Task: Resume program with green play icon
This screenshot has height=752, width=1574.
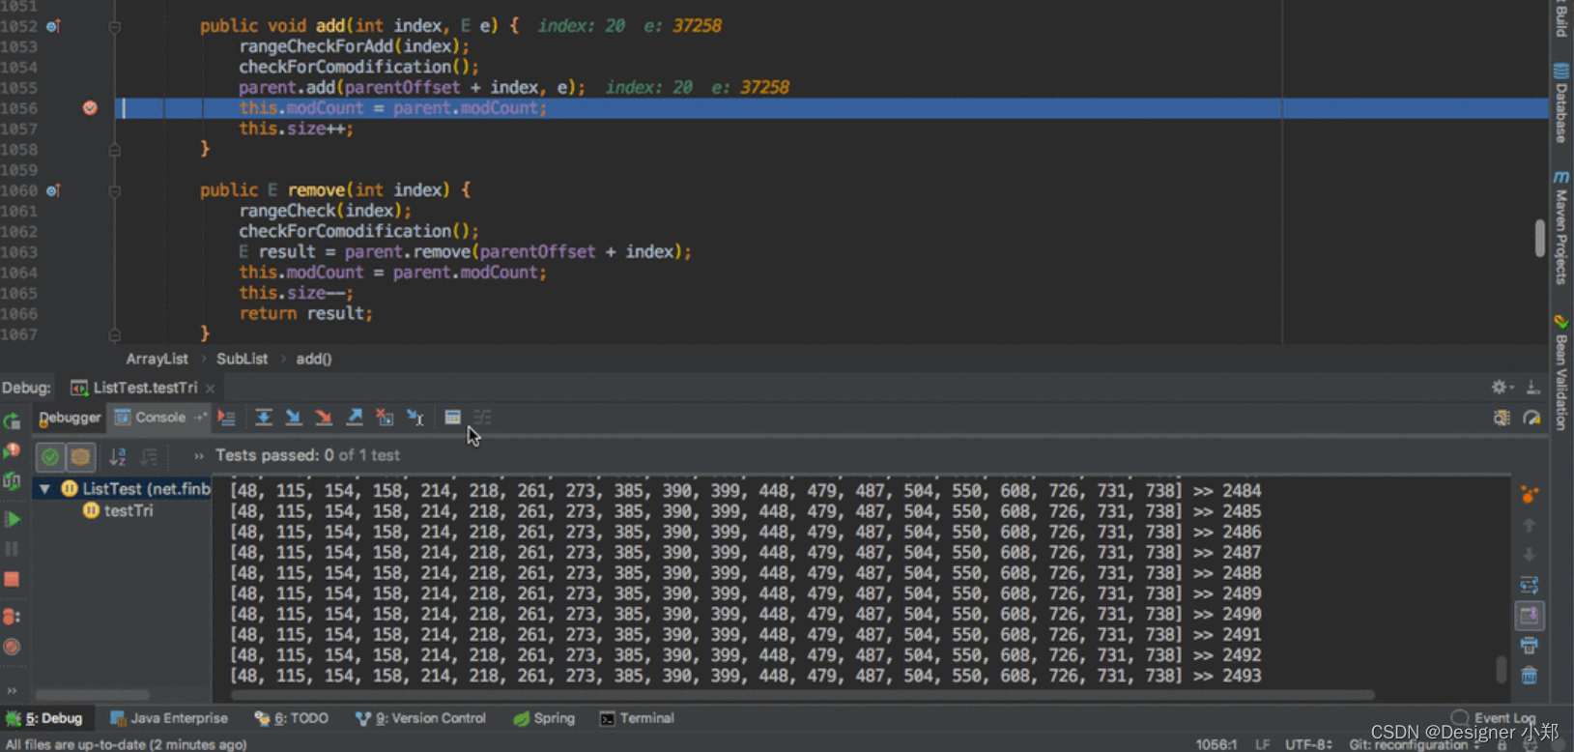Action: click(12, 519)
